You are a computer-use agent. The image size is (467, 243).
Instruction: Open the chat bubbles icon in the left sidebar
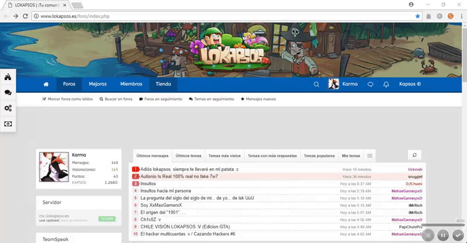pyautogui.click(x=8, y=93)
